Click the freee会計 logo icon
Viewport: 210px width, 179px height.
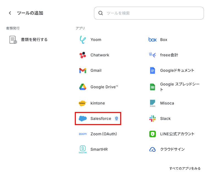[152, 55]
